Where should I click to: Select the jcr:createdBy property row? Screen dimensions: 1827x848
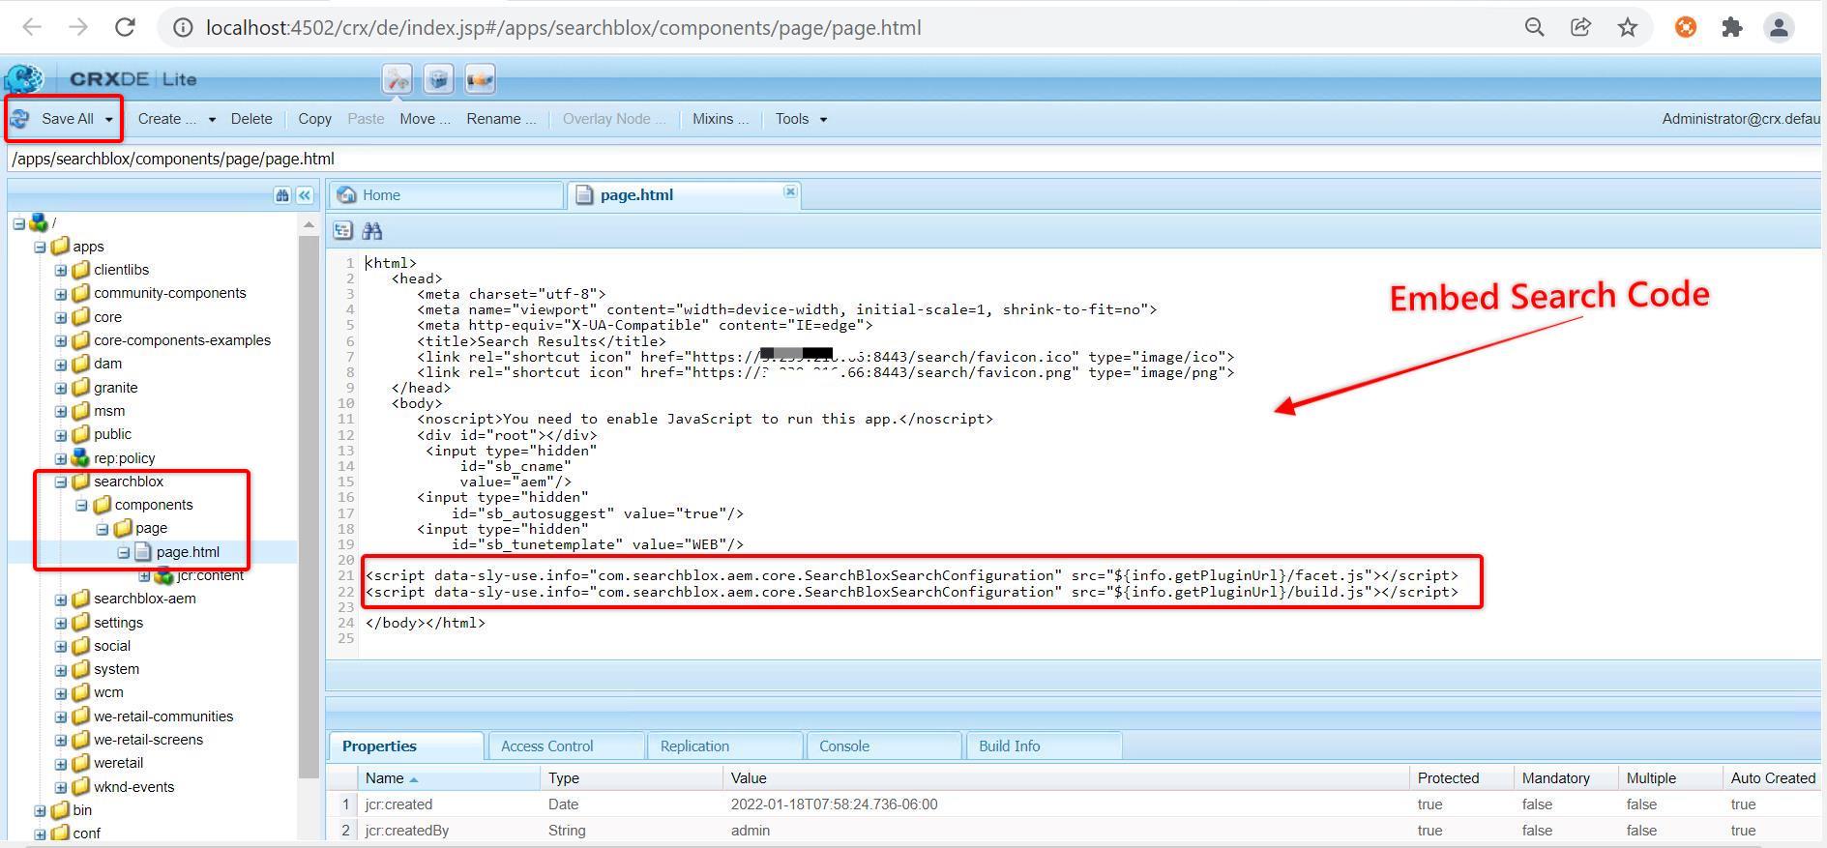[1074, 831]
